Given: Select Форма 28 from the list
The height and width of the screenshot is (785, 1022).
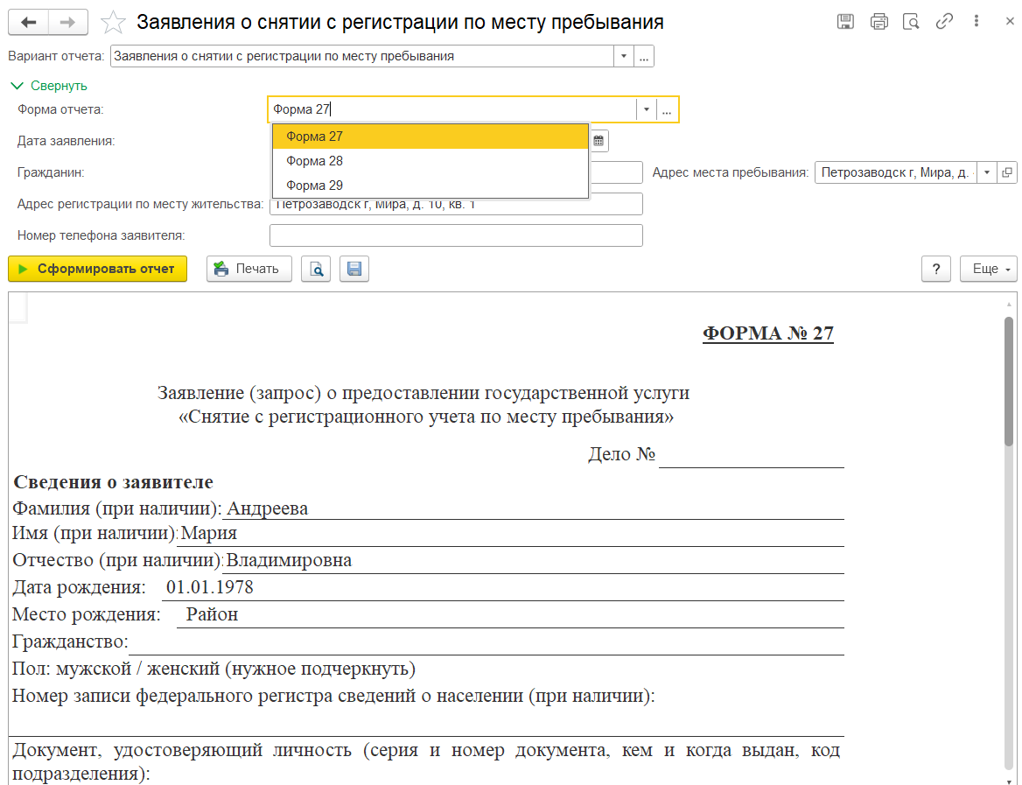Looking at the screenshot, I should [x=314, y=161].
